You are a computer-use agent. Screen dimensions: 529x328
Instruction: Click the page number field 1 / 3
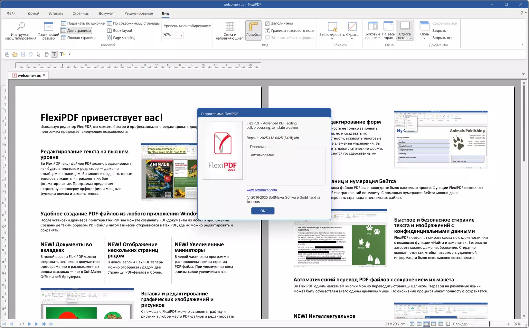[21, 324]
